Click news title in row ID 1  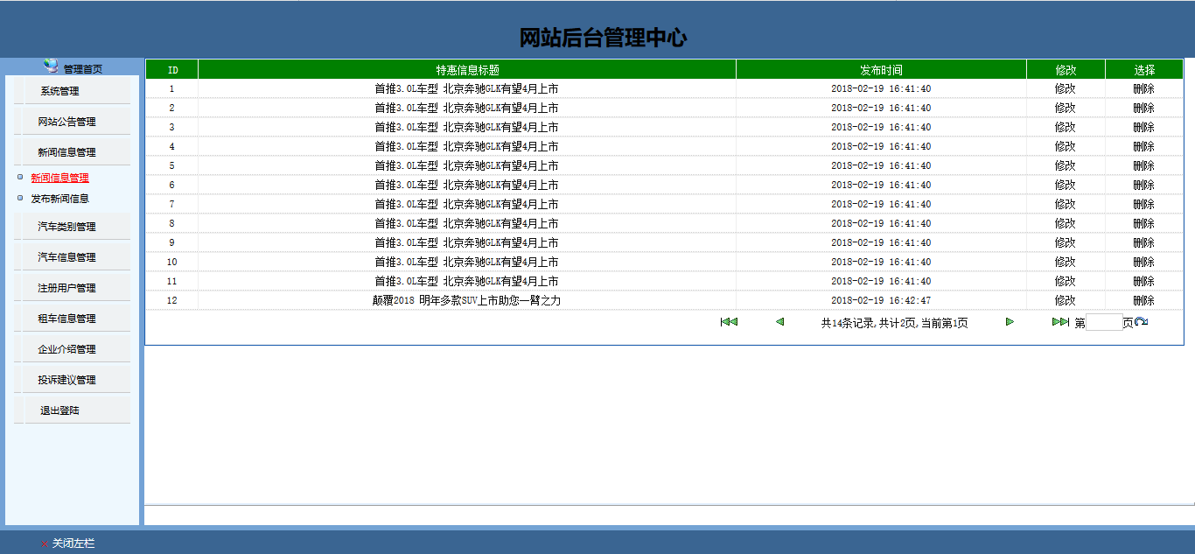point(466,88)
